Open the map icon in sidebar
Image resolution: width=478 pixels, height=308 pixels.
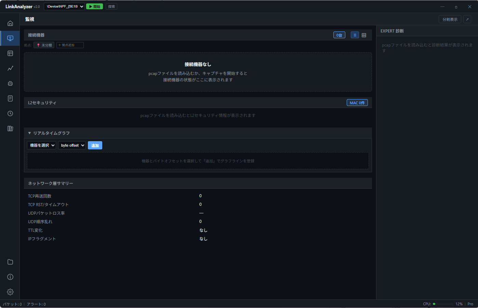point(10,129)
